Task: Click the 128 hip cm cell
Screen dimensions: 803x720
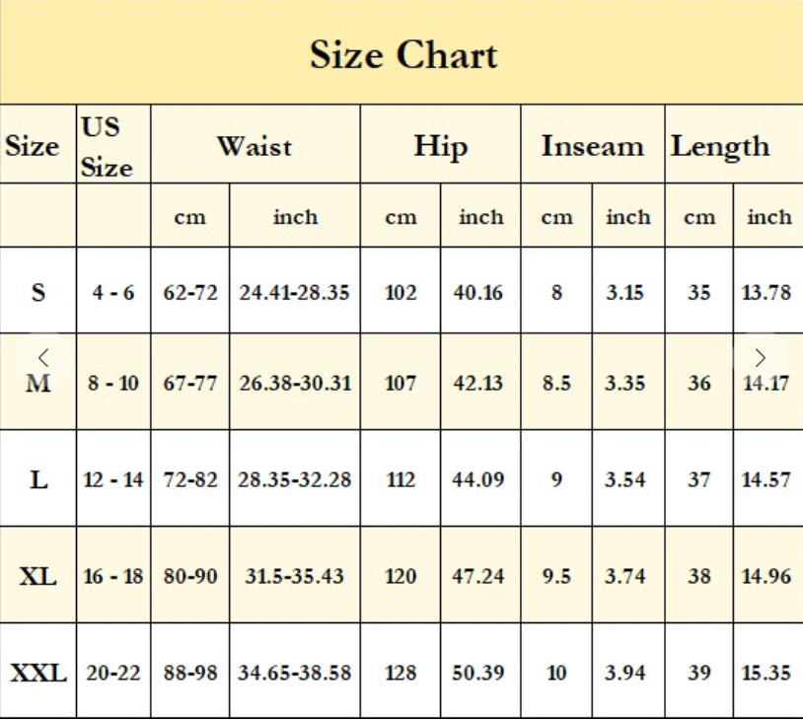Action: point(401,673)
